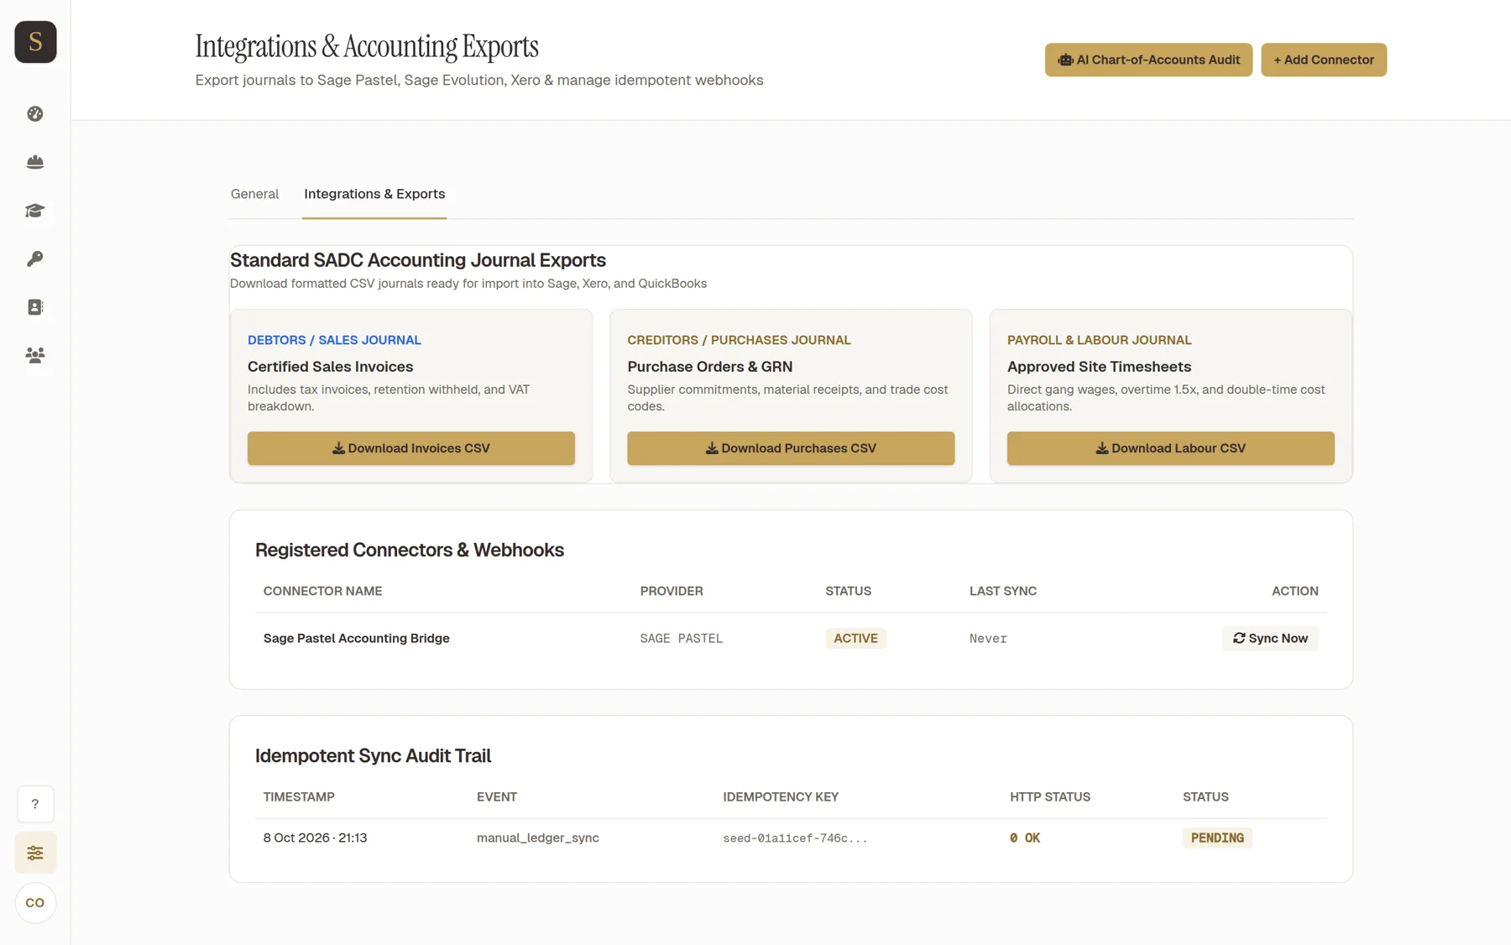Switch to the General tab

tap(254, 194)
